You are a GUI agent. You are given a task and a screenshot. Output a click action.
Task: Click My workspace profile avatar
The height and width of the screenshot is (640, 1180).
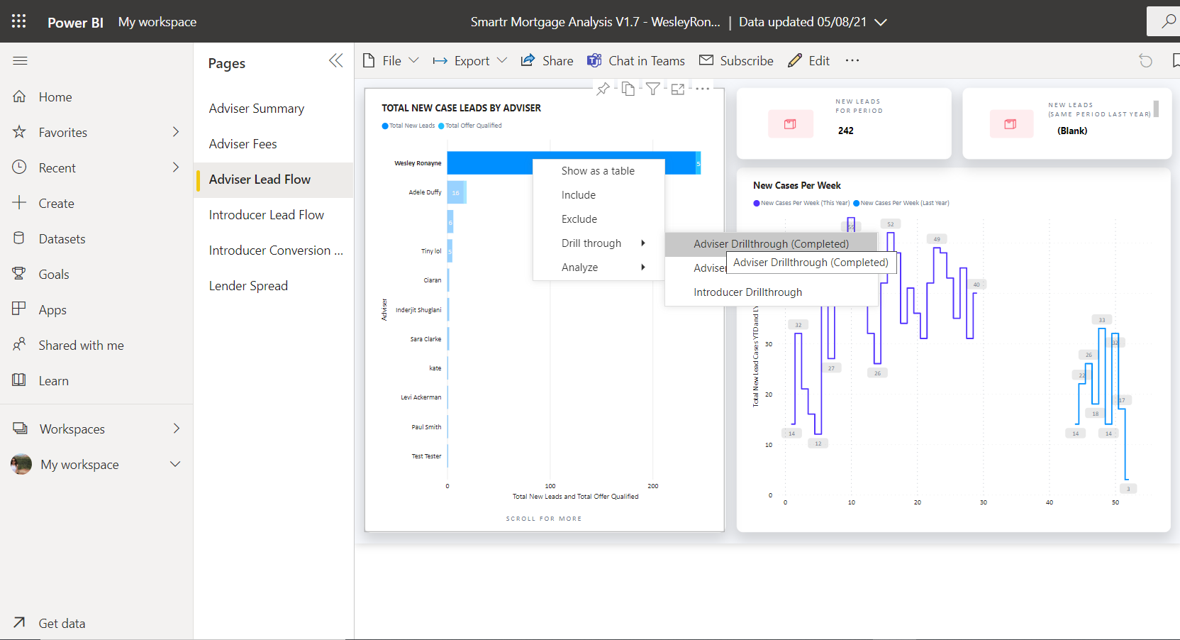21,464
